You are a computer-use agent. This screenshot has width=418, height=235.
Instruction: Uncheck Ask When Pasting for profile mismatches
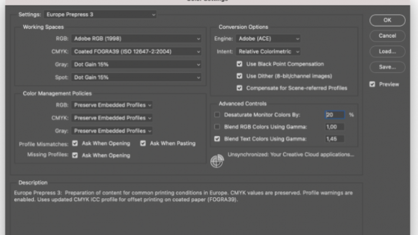tap(143, 144)
